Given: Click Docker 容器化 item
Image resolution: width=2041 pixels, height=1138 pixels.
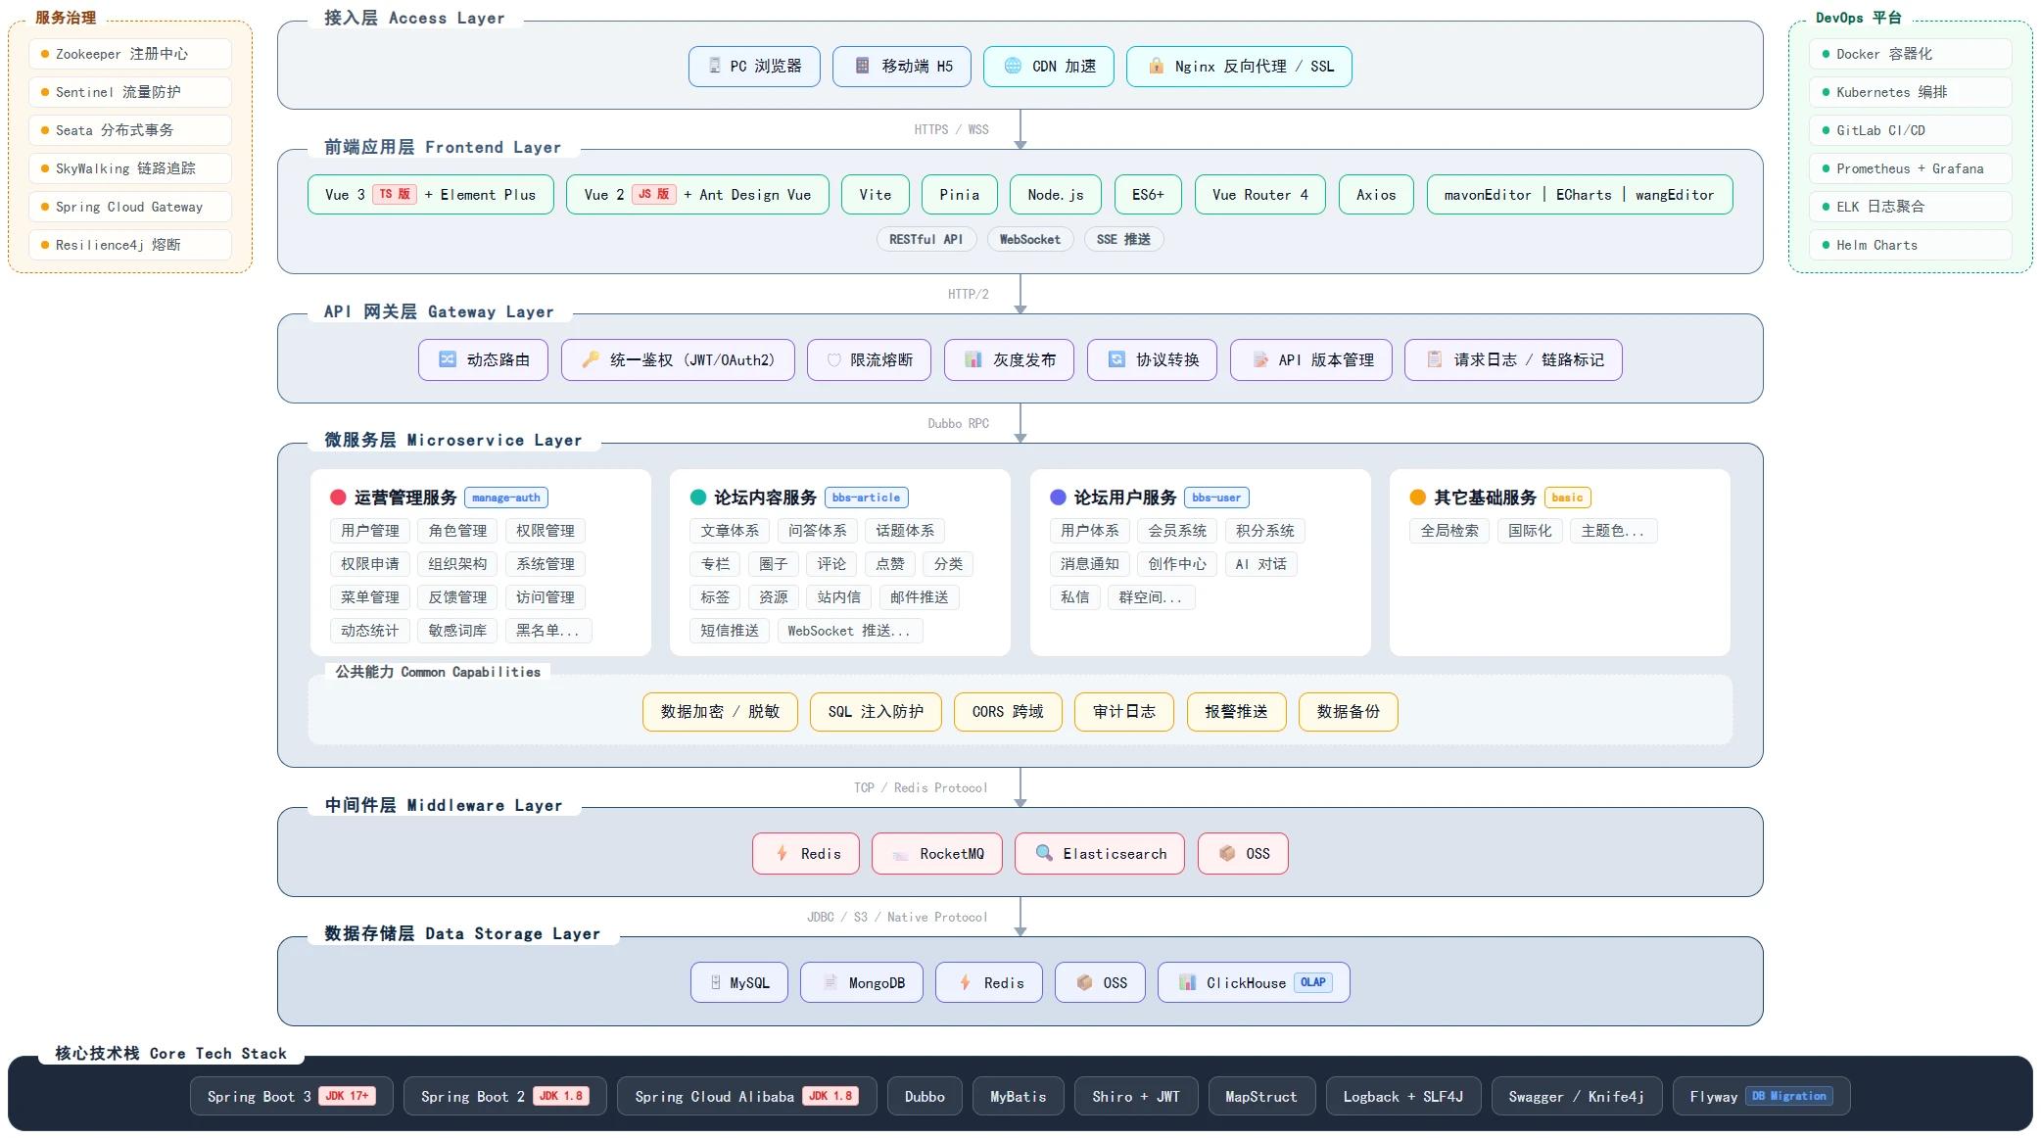Looking at the screenshot, I should (1911, 54).
